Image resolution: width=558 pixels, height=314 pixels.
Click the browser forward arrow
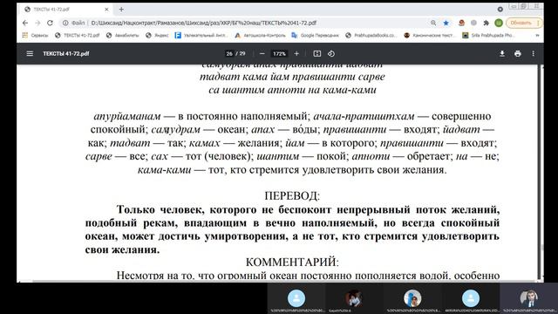pyautogui.click(x=37, y=23)
